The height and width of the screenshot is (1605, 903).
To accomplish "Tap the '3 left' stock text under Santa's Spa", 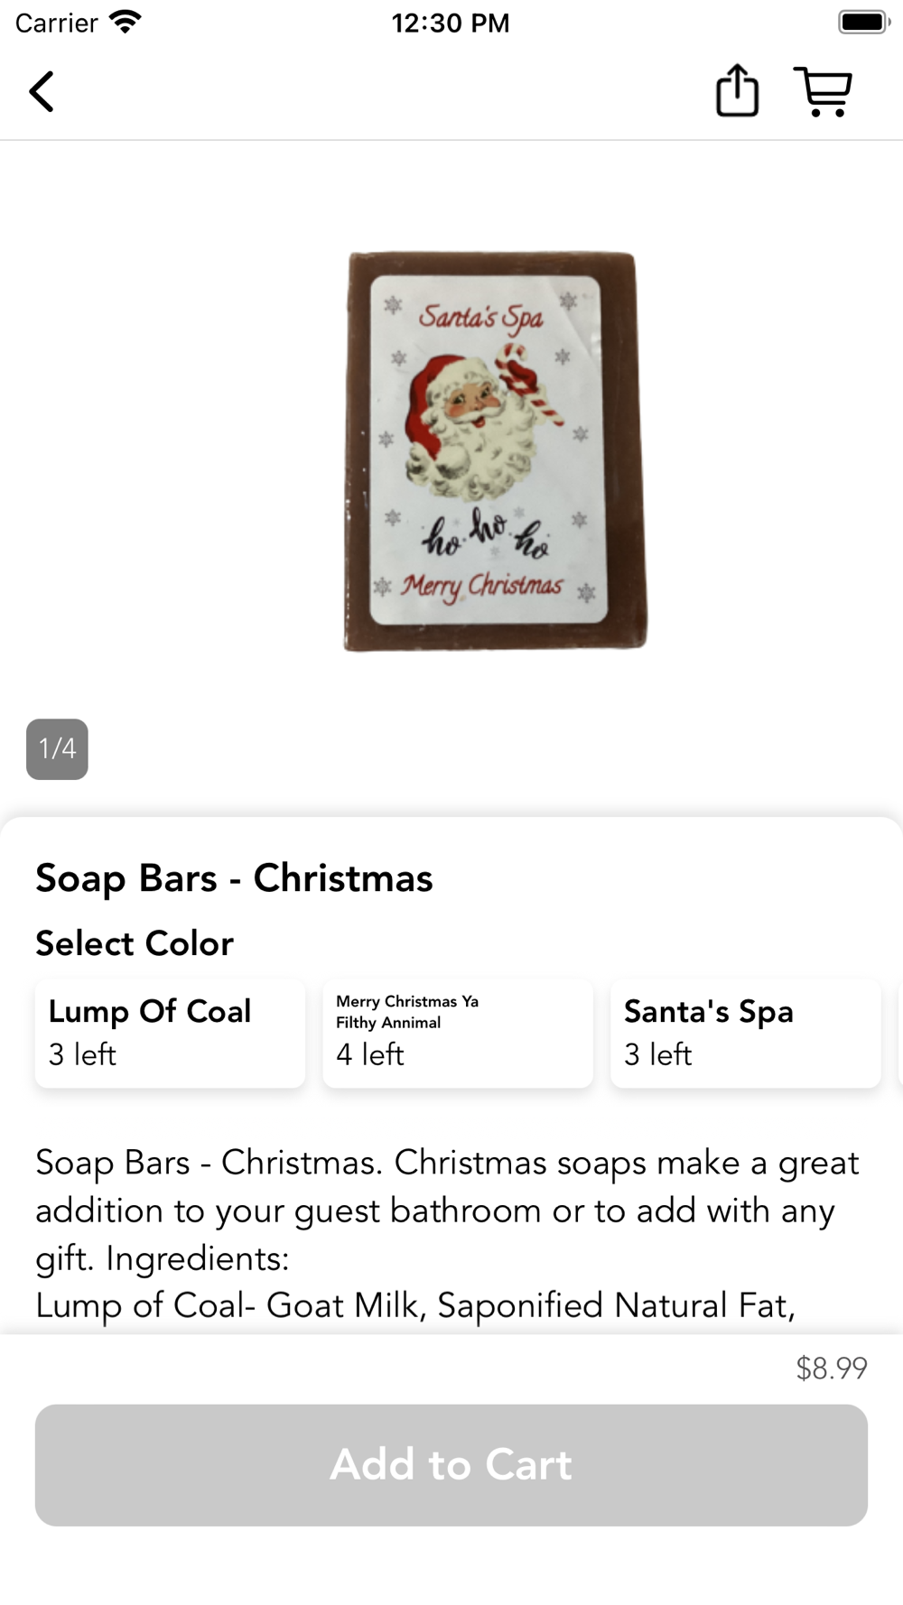I will point(658,1054).
